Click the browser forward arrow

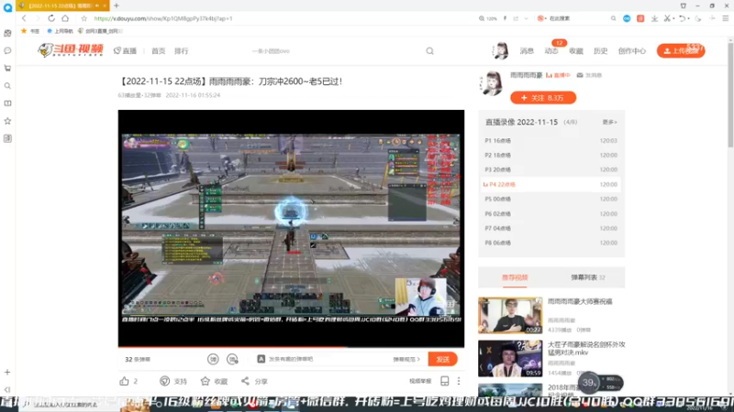coord(38,18)
